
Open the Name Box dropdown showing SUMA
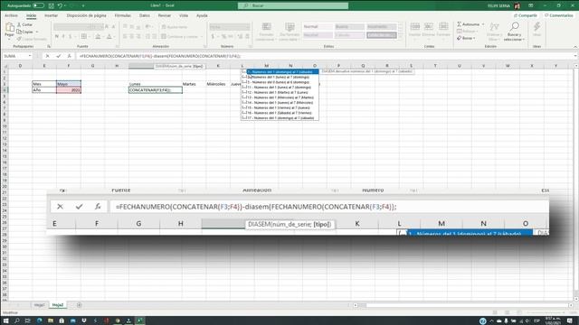click(x=30, y=56)
